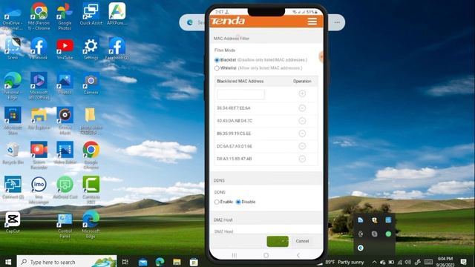Viewport: 475px width, 267px height.
Task: Click the Tenda logo
Action: tap(228, 21)
